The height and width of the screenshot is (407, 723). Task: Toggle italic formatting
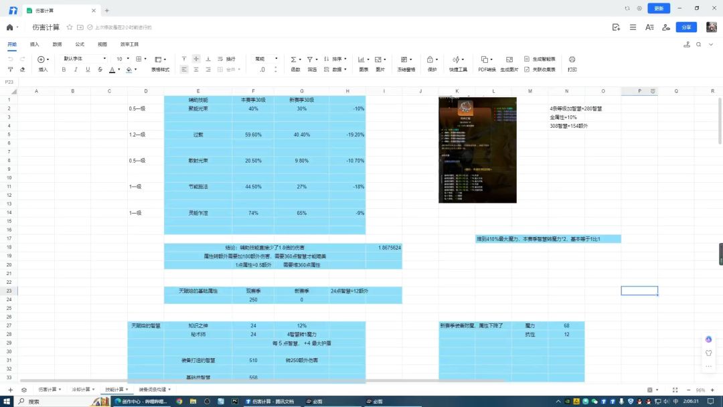coord(76,69)
